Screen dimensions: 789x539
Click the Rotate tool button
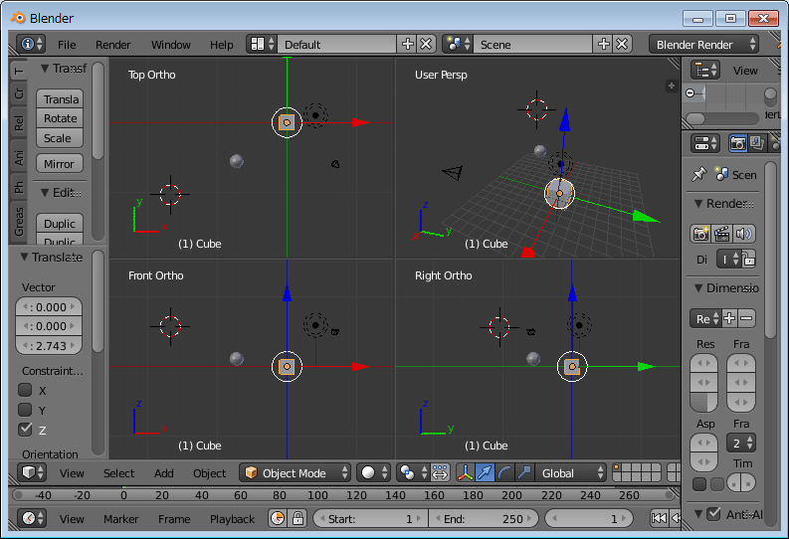tap(60, 118)
